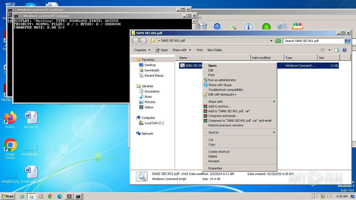Click the New folder button
Screen dimensions: 356x200
click(215, 50)
